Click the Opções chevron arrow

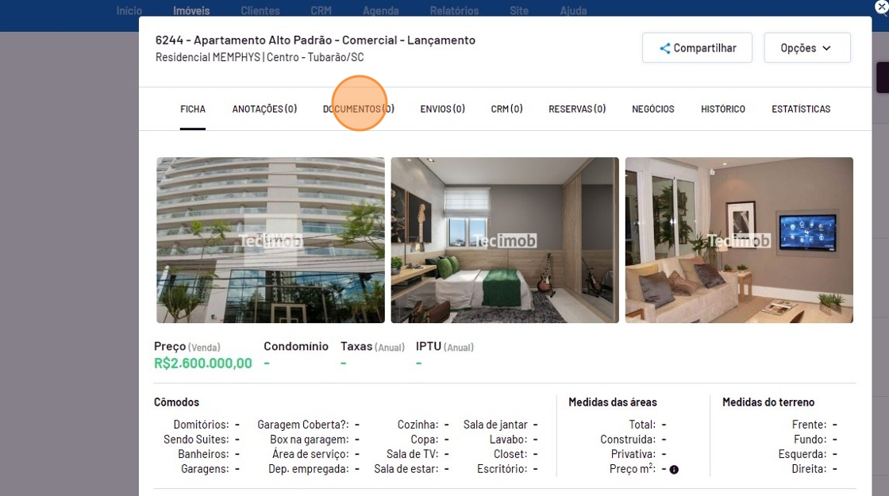(826, 48)
